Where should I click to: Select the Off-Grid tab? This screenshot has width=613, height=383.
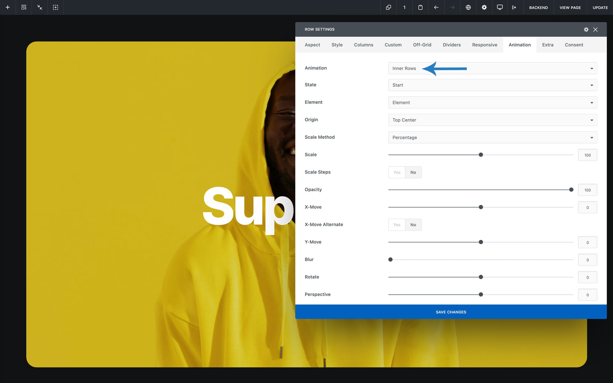(x=422, y=45)
